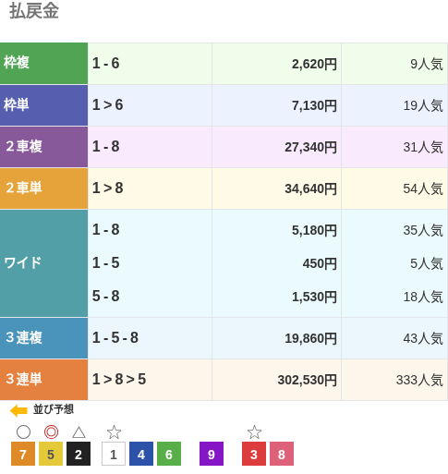
Task: Select the 3連単 row header
Action: pos(43,380)
